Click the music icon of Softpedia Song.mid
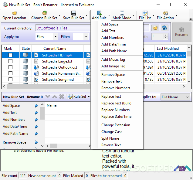Image resolution: width=193 pixels, height=180 pixels. (x=36, y=80)
